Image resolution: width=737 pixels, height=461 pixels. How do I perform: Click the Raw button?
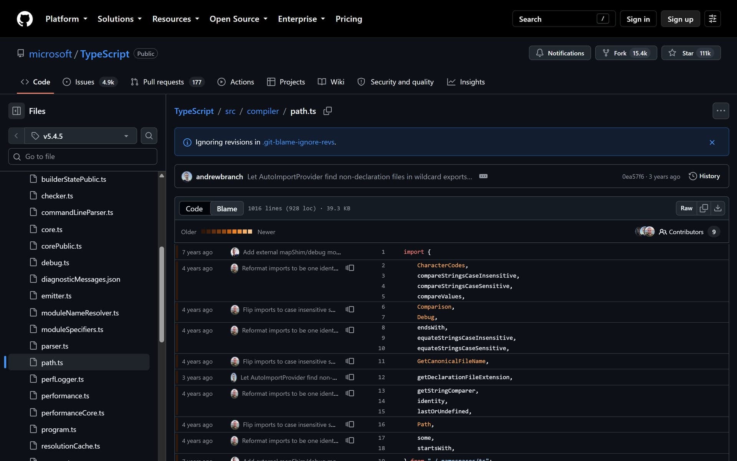point(686,208)
